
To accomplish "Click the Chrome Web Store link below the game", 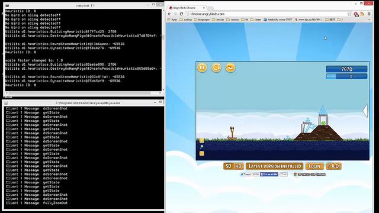I will 309,175.
